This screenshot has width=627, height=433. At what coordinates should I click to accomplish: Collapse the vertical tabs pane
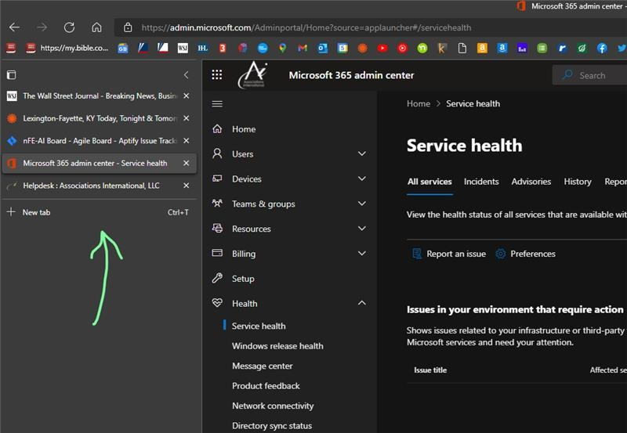pyautogui.click(x=187, y=74)
